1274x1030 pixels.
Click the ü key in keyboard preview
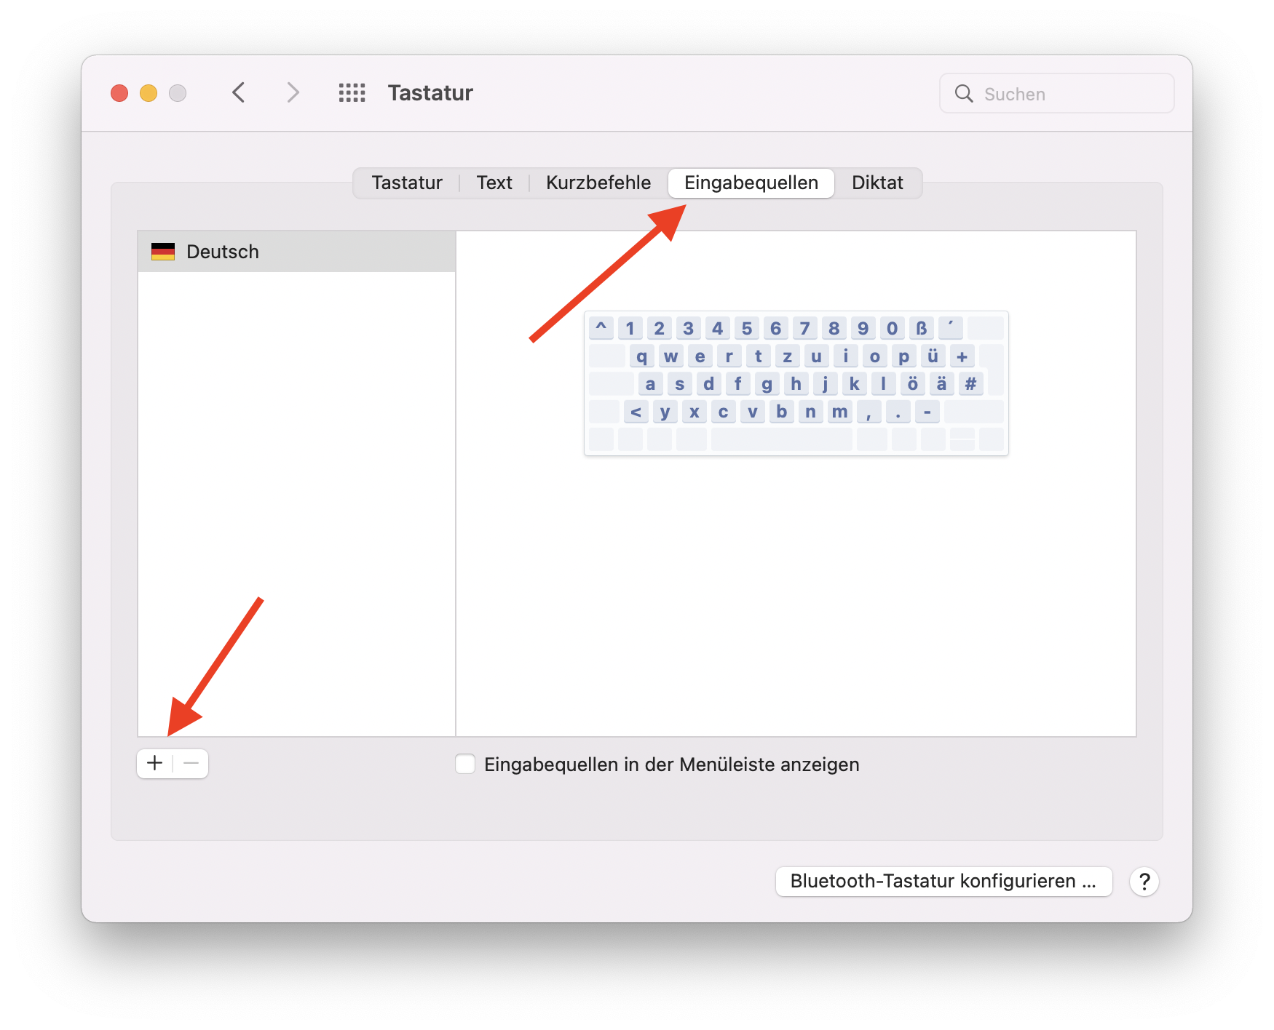[x=933, y=356]
